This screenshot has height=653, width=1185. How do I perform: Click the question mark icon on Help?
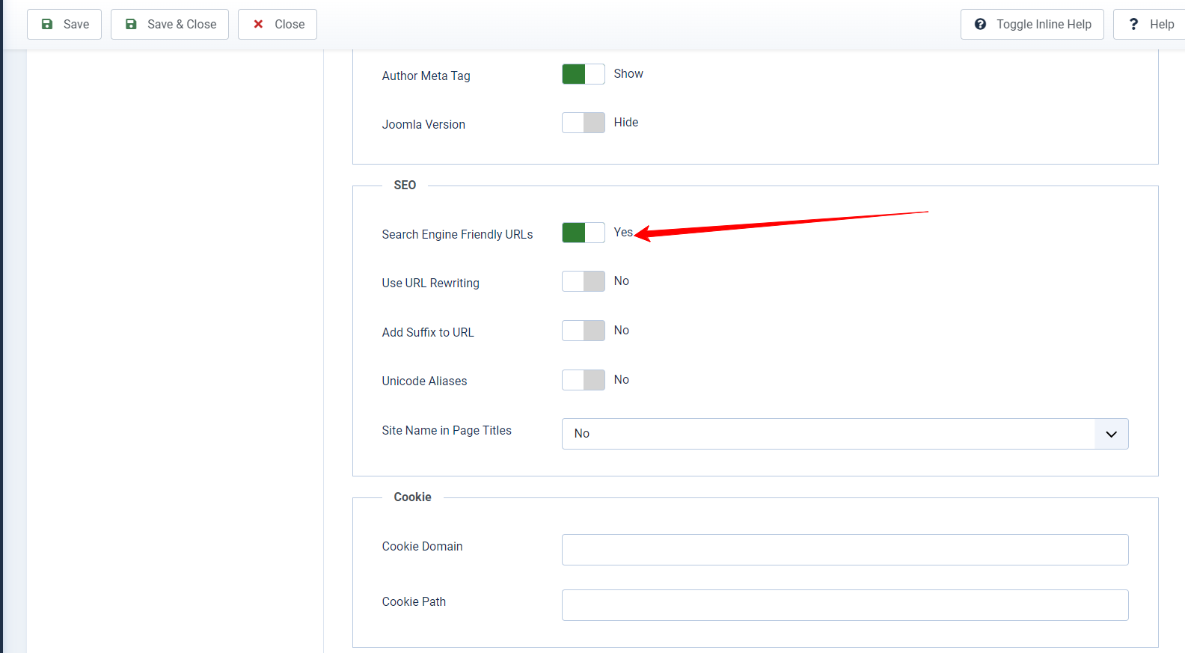coord(1133,24)
